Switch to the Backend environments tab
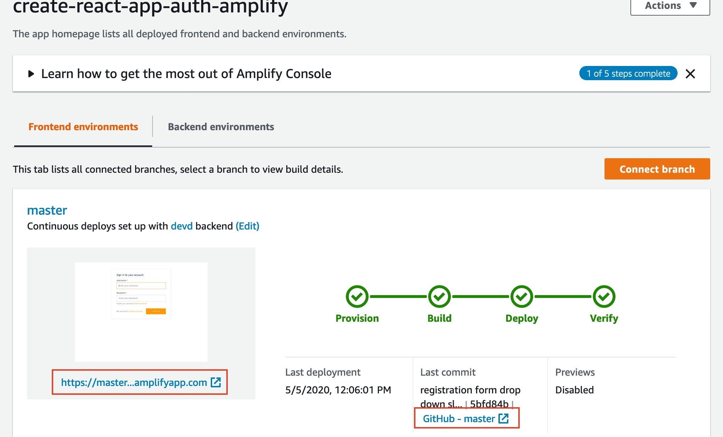 221,127
